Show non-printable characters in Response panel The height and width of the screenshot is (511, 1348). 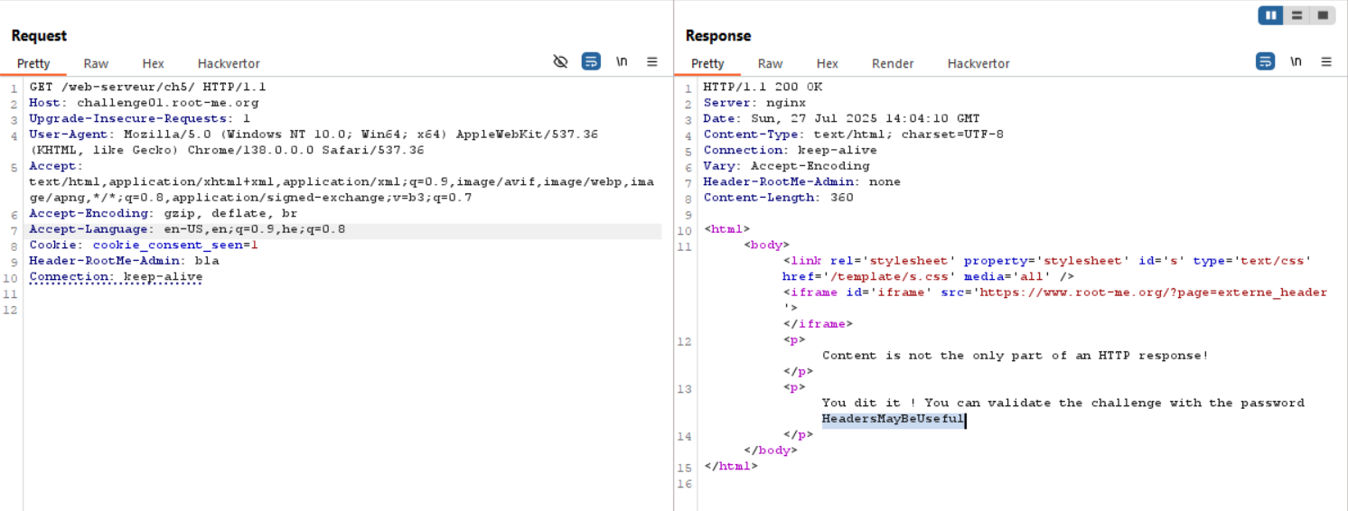pyautogui.click(x=1296, y=61)
